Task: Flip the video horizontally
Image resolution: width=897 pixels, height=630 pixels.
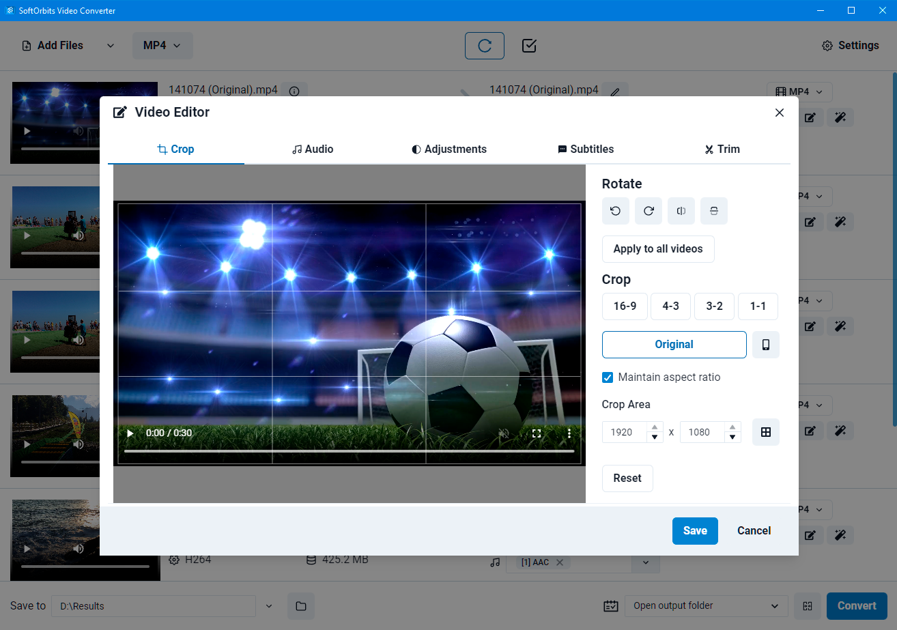Action: pos(681,211)
